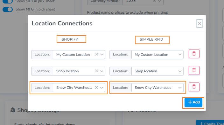This screenshot has height=125, width=224.
Task: Close the Location Connections dialog
Action: pyautogui.click(x=199, y=23)
